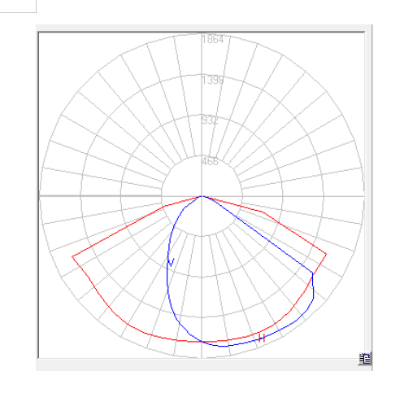Click the 1864 outer ring scale label
This screenshot has width=404, height=402.
pos(213,40)
